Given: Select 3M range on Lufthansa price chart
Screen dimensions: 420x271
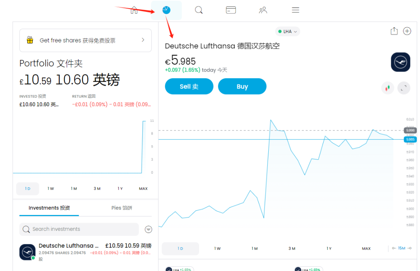Looking at the screenshot, I should point(292,248).
